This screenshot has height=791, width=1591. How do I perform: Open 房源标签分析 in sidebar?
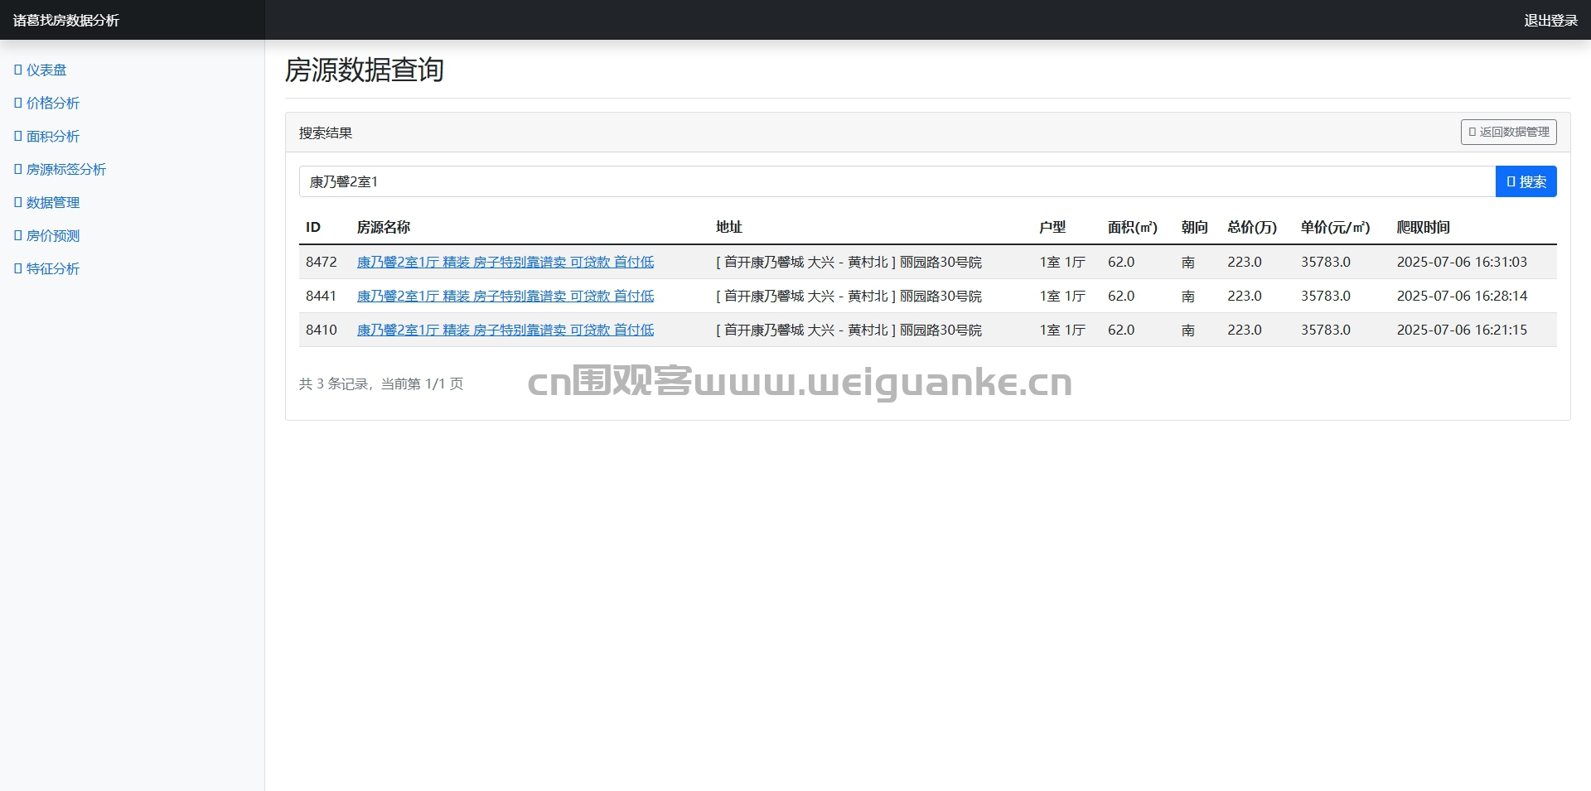pos(60,170)
